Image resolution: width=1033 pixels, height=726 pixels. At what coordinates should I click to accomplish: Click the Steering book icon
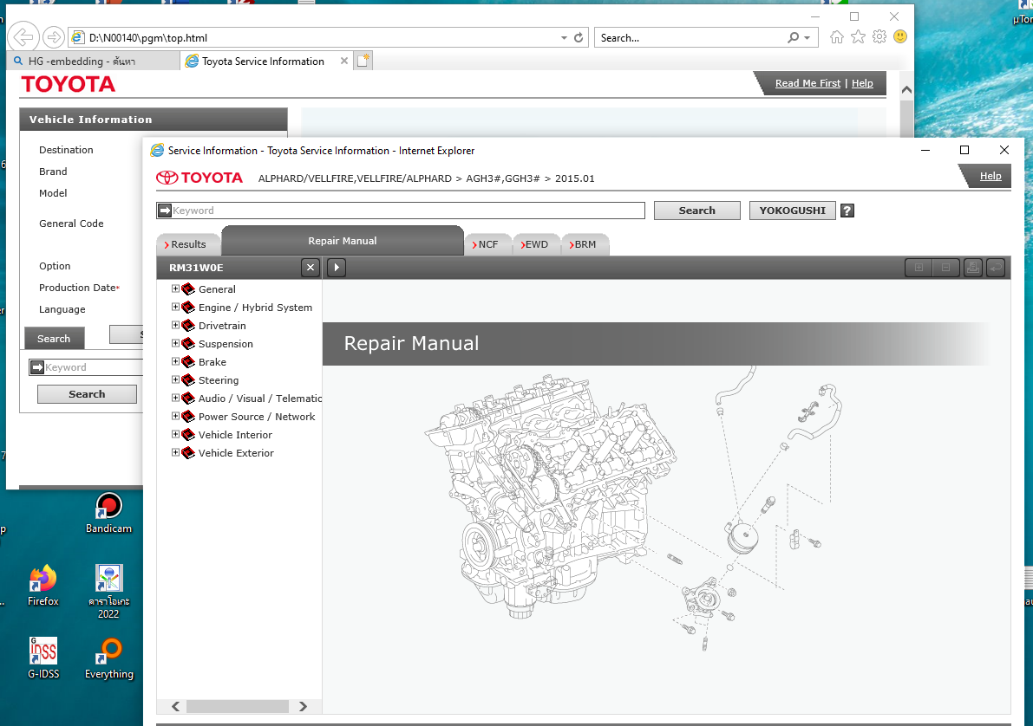click(188, 379)
